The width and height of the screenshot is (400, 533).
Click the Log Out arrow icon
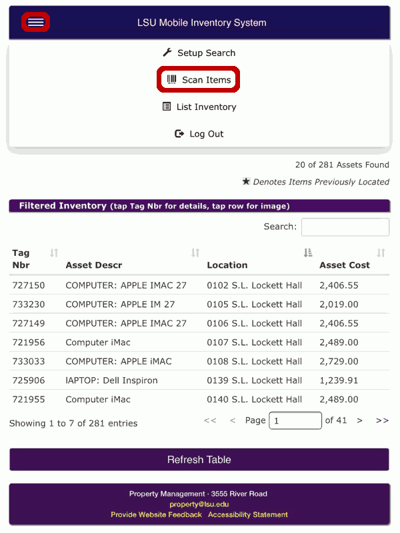click(179, 134)
